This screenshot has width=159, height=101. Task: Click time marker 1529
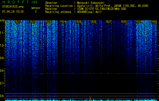pos(139,21)
